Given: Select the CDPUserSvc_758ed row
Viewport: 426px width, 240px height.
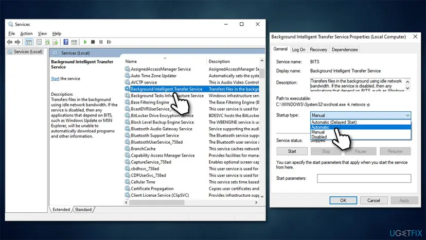Looking at the screenshot, I should (192, 175).
